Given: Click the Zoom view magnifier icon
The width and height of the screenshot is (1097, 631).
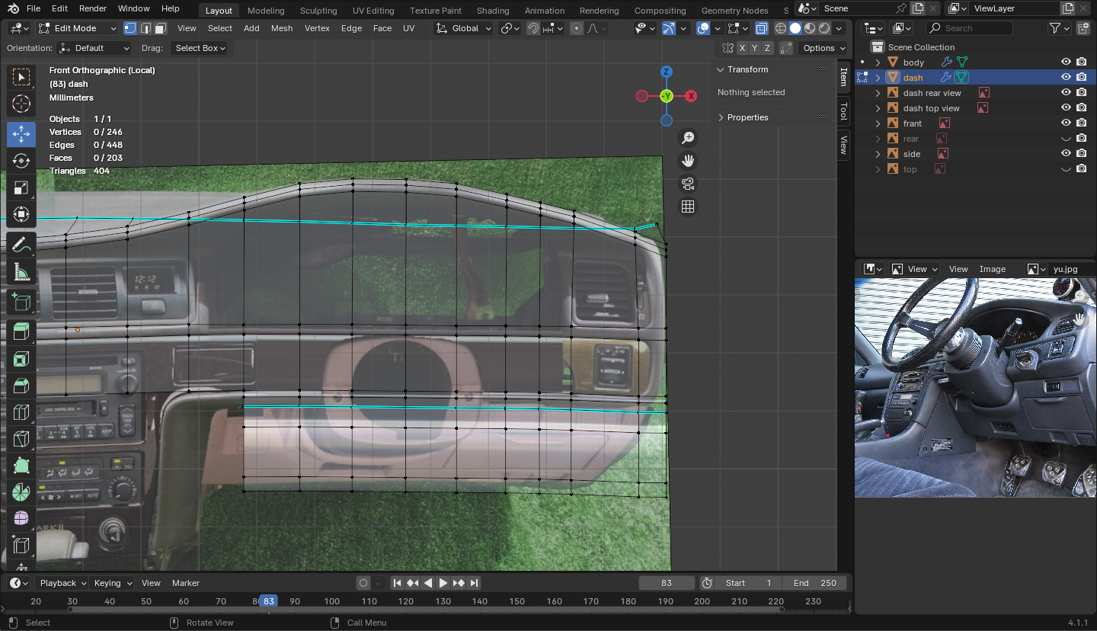Looking at the screenshot, I should 688,138.
